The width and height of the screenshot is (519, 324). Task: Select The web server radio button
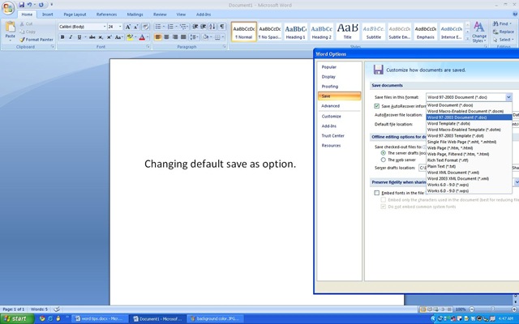click(384, 160)
